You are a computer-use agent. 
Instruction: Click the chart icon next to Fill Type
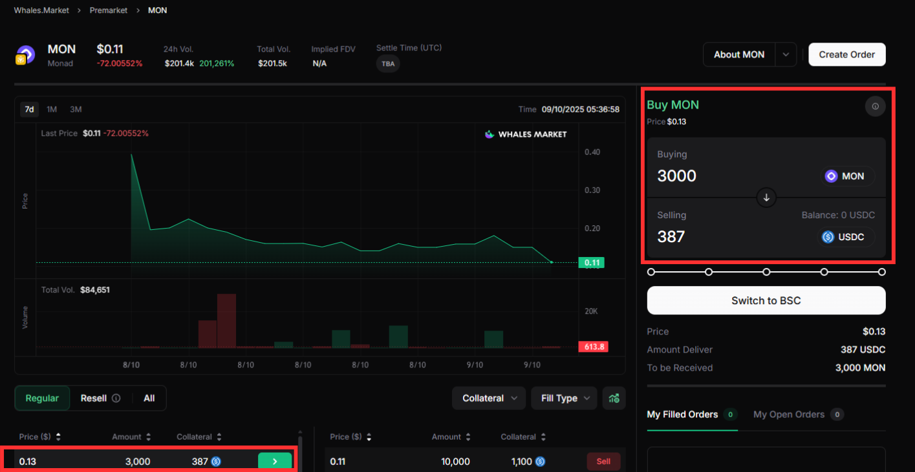[x=614, y=398]
